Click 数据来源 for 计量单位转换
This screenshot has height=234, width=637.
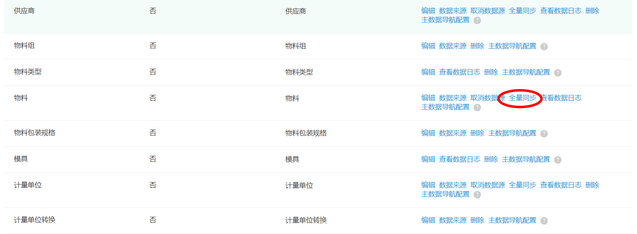[x=453, y=220]
